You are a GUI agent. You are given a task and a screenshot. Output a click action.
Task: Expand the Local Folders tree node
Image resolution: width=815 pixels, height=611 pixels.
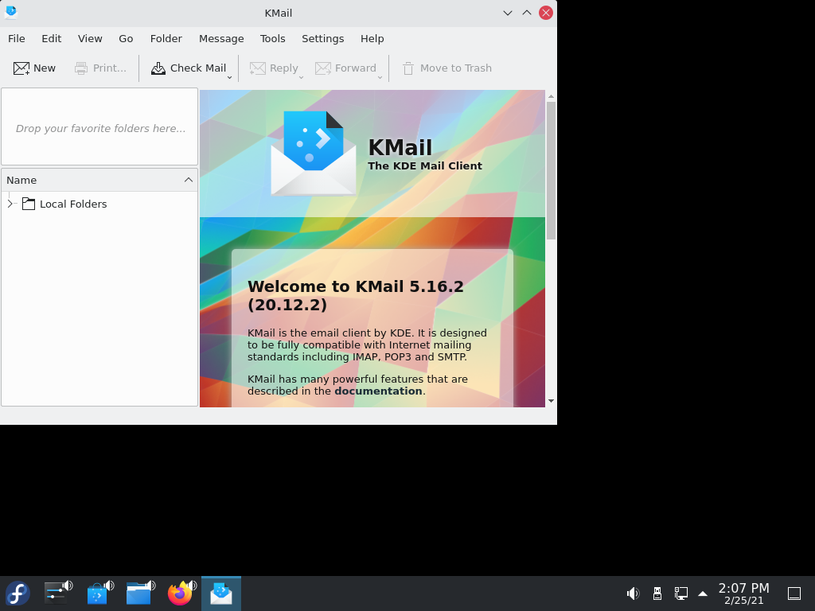pos(10,204)
